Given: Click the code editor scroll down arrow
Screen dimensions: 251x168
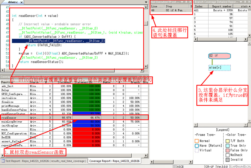Looking at the screenshot, I should 146,66.
